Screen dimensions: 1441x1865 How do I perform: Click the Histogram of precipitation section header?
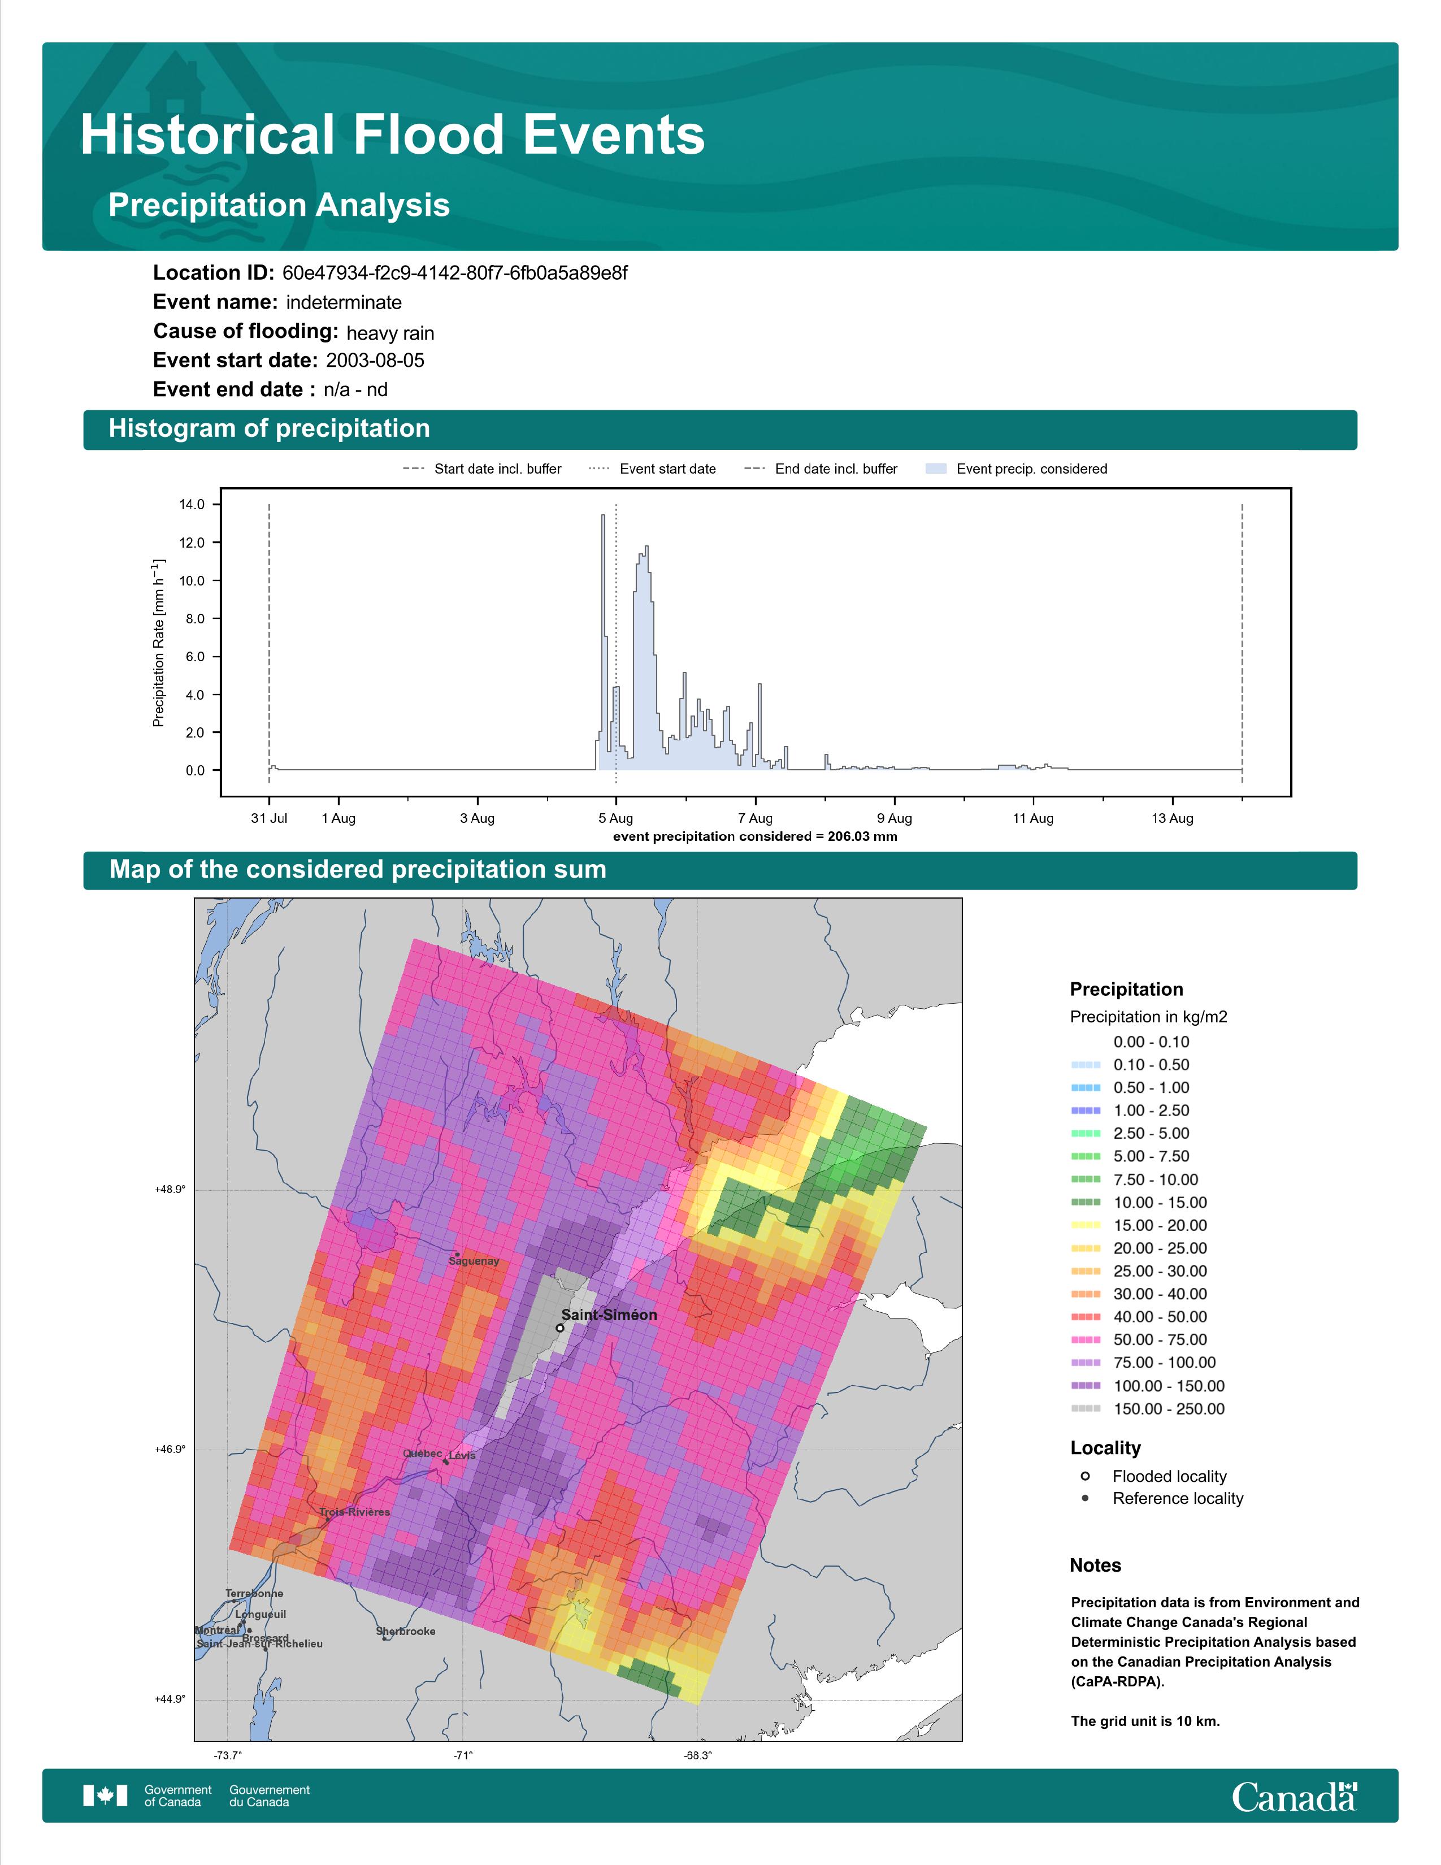(x=269, y=429)
